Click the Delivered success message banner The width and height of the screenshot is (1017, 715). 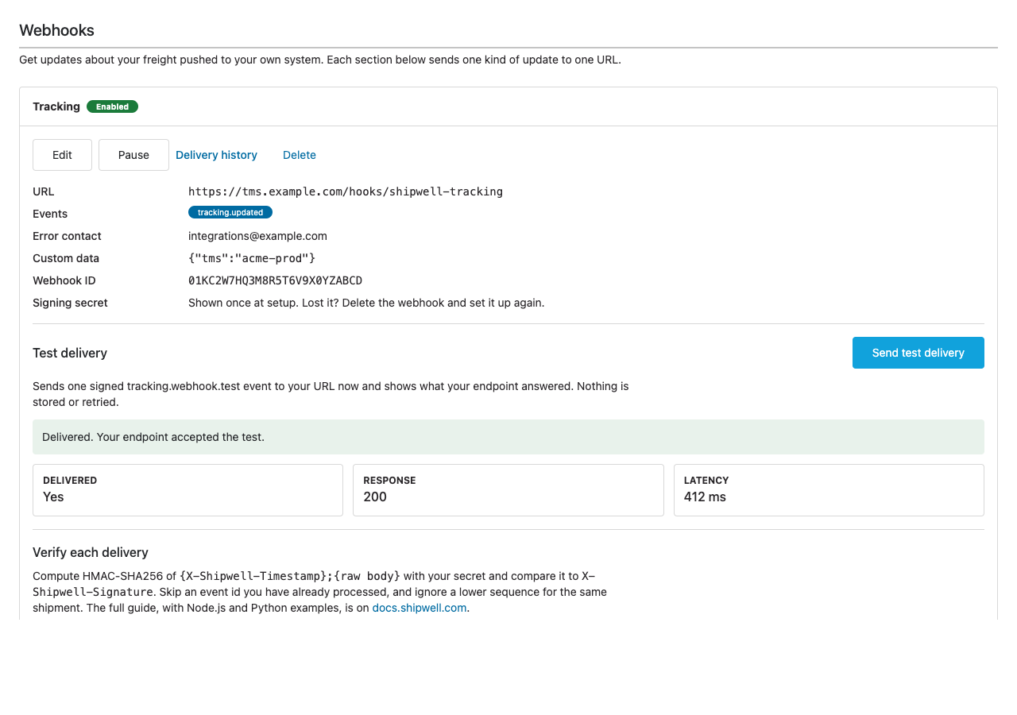pos(508,437)
